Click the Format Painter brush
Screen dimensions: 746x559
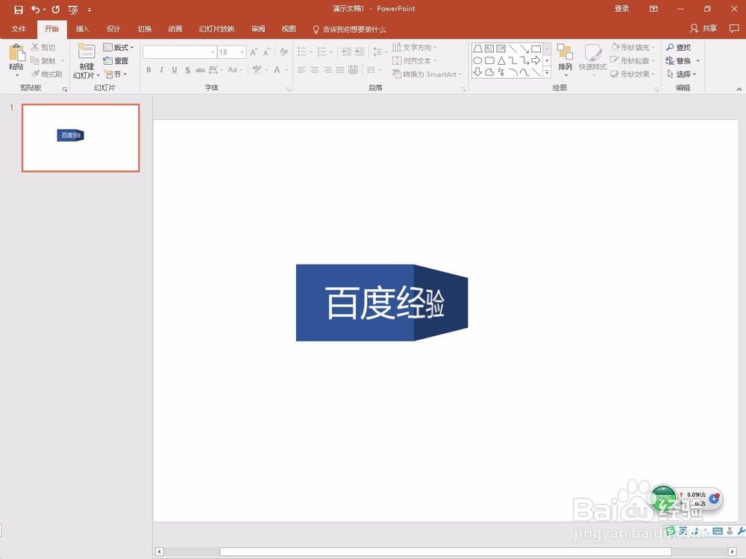[35, 74]
